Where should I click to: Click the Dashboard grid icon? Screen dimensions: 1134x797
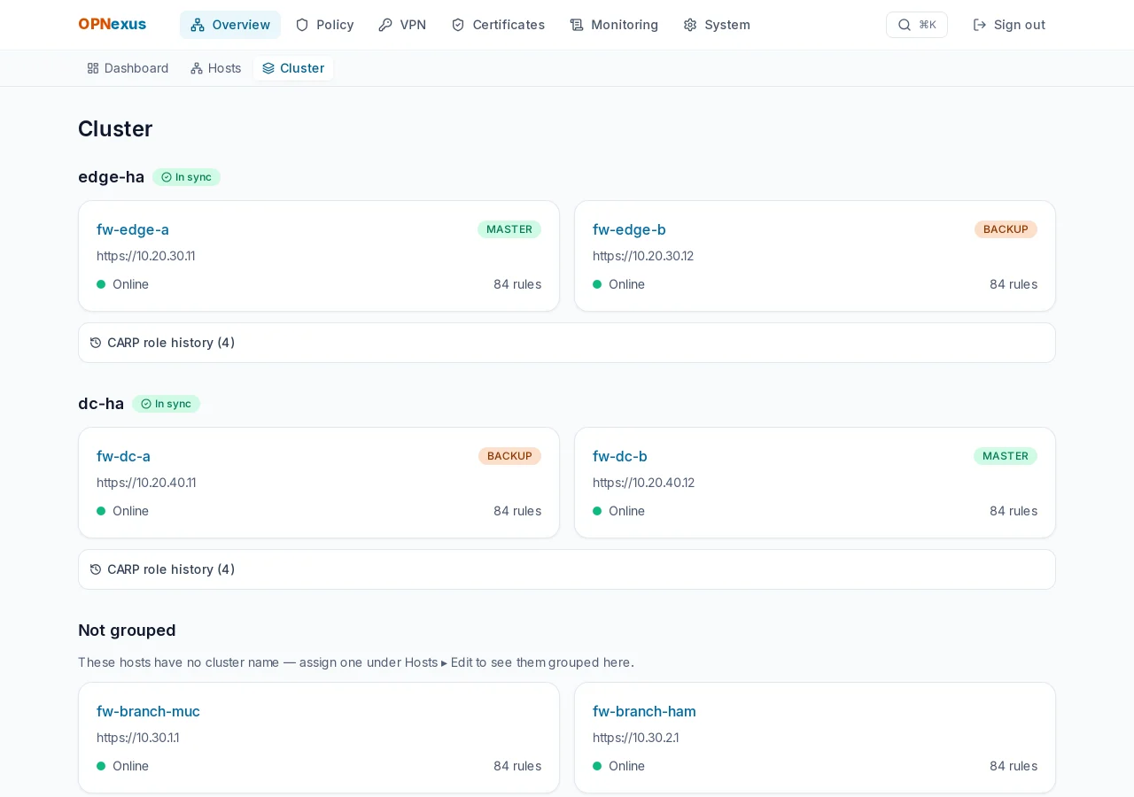pos(93,68)
